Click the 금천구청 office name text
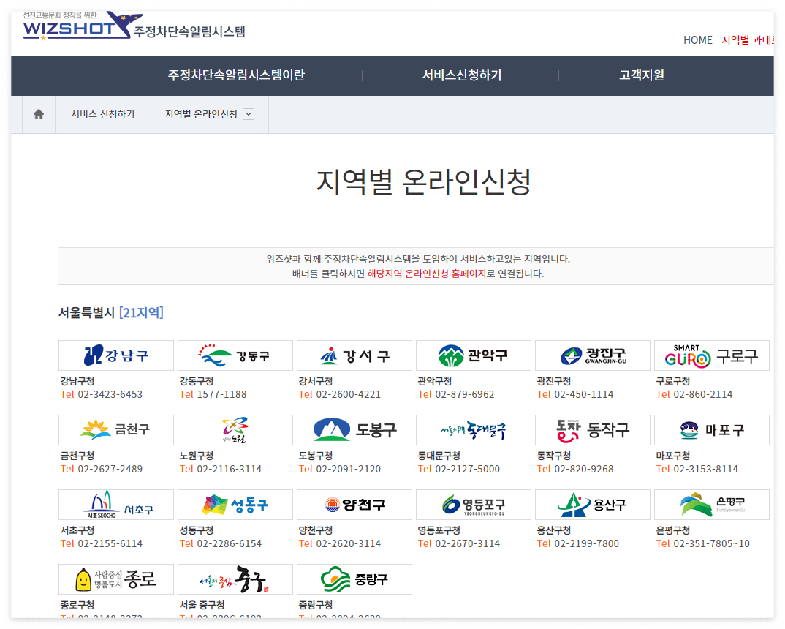Viewport: 785px width, 629px height. pos(77,456)
